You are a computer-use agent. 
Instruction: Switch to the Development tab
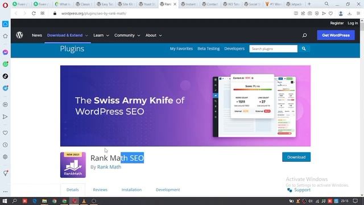coord(168,190)
